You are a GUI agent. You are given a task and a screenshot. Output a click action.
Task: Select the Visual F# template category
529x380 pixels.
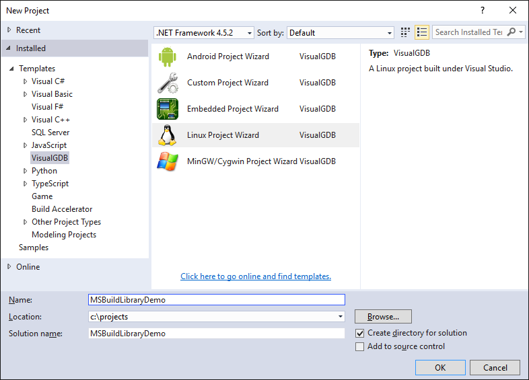47,107
